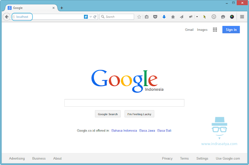Open the Terms footer link
This screenshot has width=249, height=165.
[x=184, y=158]
